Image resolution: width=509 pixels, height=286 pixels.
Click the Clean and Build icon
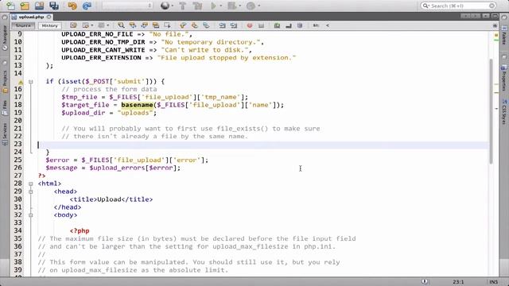point(197,6)
